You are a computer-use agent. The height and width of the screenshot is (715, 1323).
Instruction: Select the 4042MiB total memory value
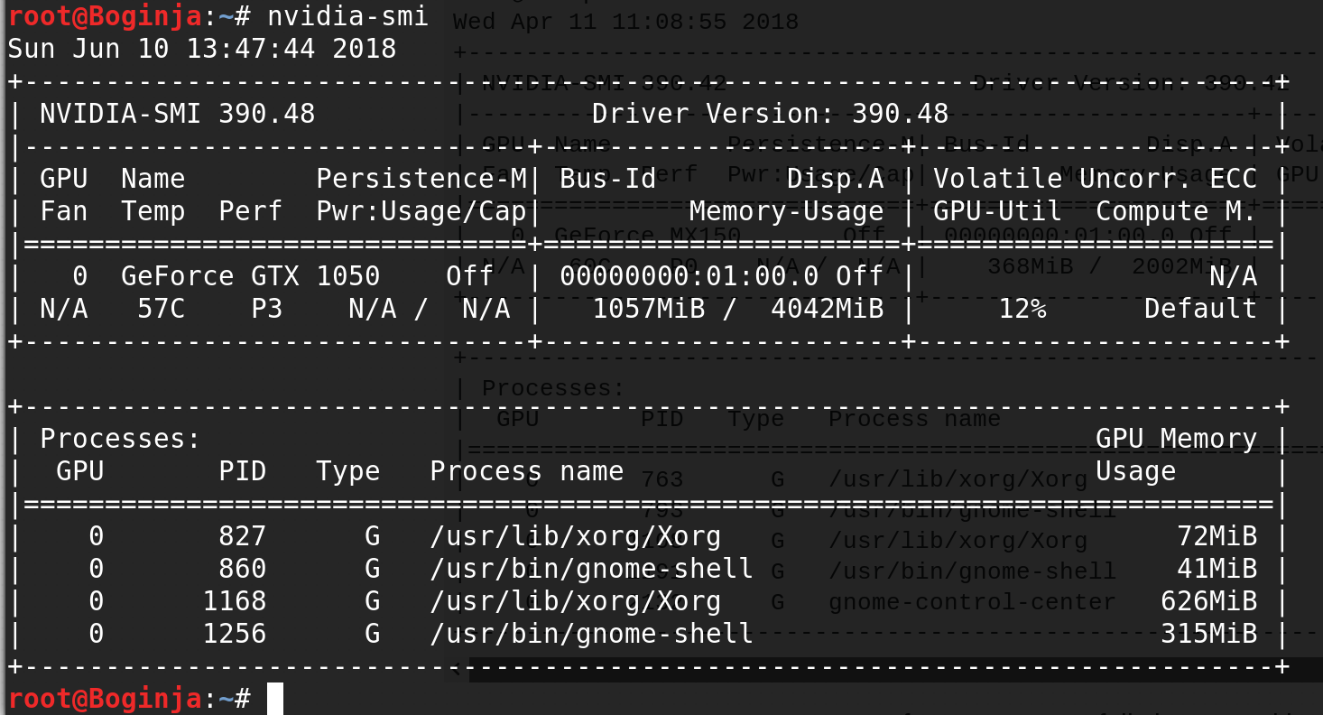click(828, 309)
